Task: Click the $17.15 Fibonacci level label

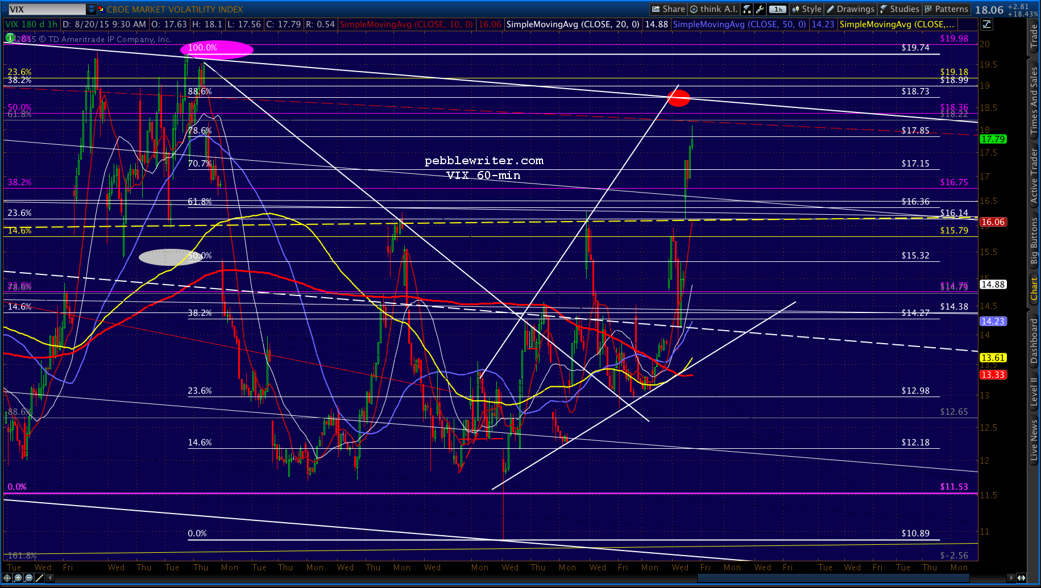Action: (x=915, y=164)
